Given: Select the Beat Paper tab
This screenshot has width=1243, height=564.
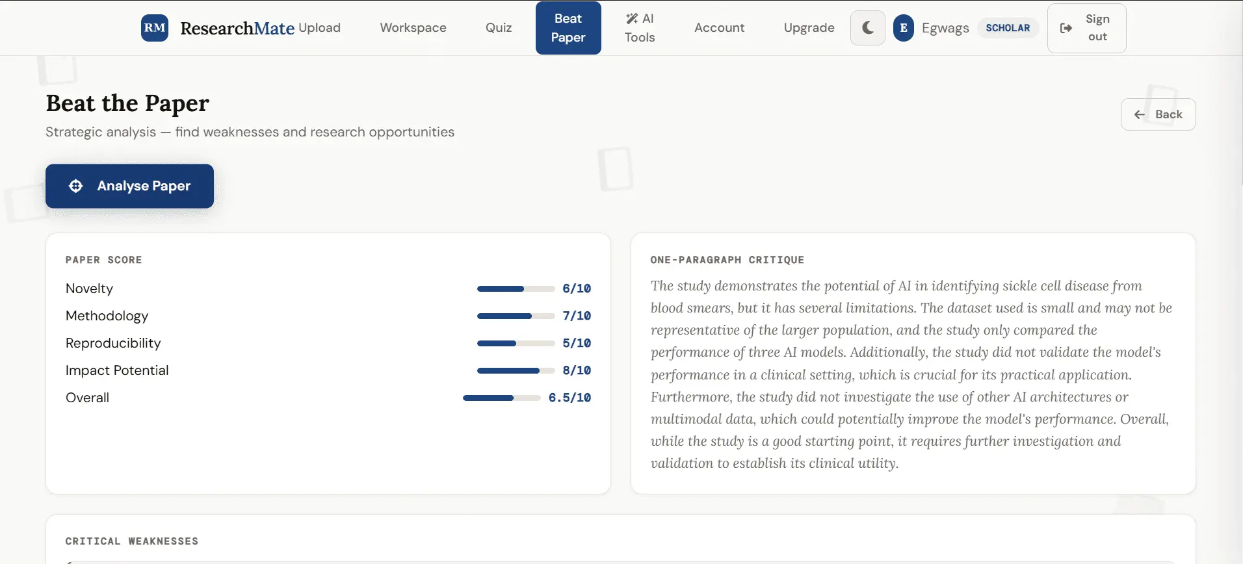Looking at the screenshot, I should click(x=568, y=28).
